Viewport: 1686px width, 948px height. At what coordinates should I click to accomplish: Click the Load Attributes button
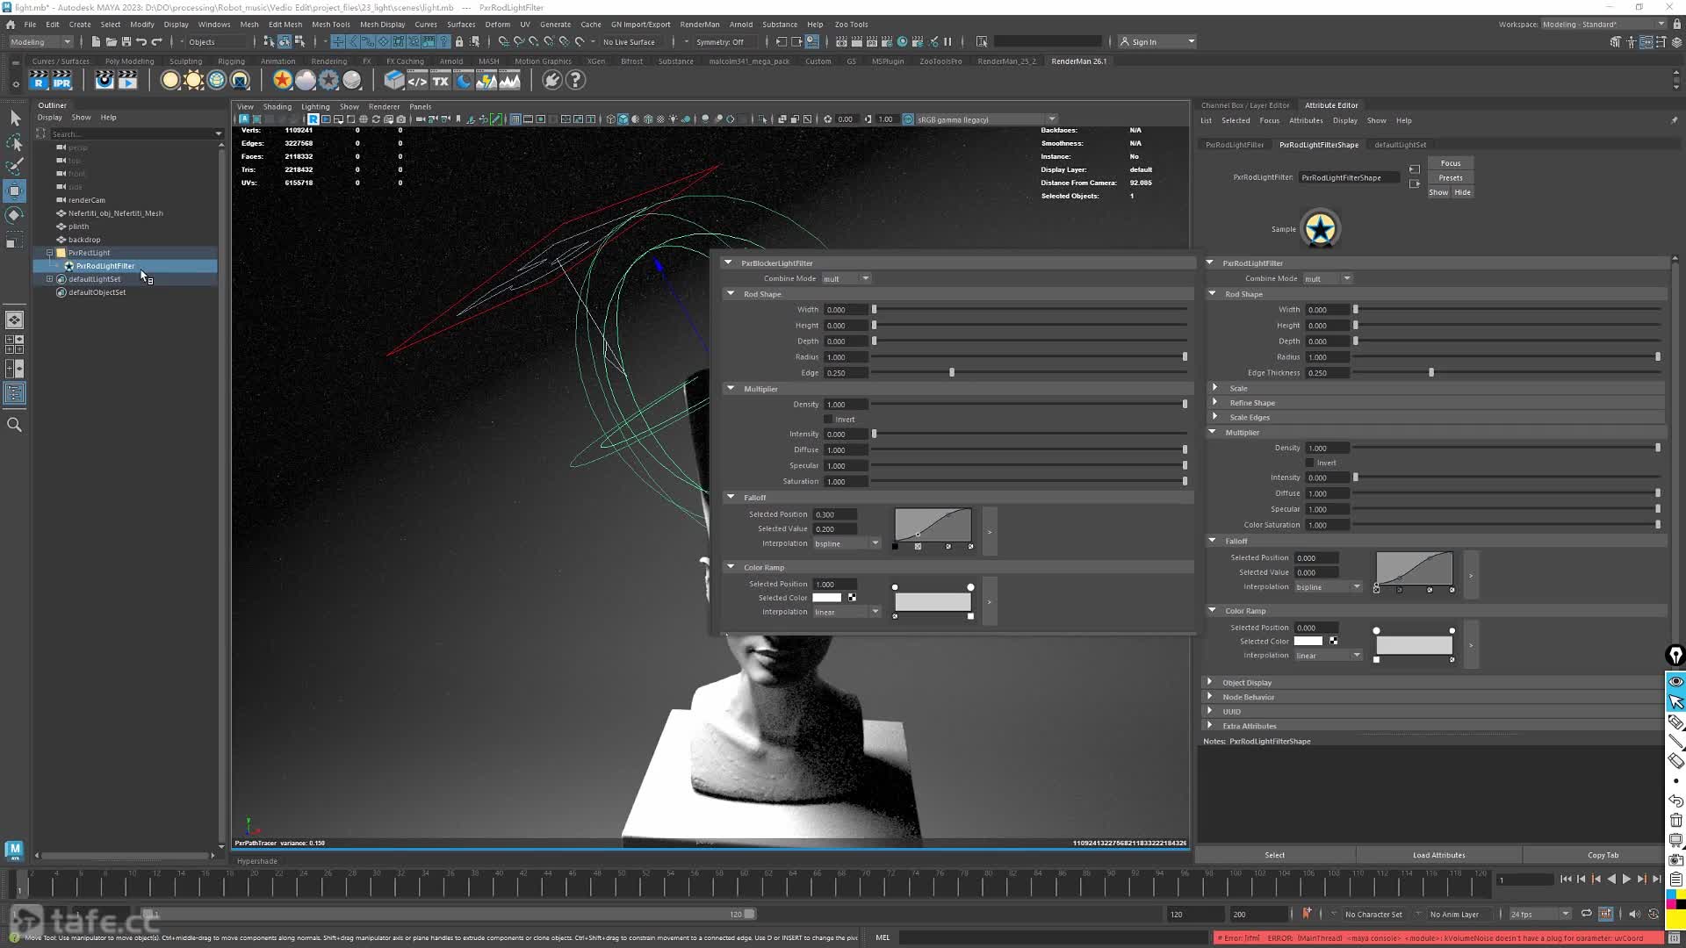[1438, 855]
